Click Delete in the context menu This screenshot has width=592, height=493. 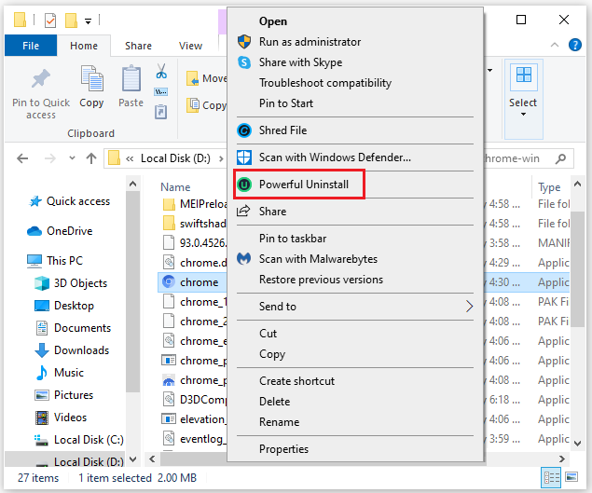[x=274, y=402]
